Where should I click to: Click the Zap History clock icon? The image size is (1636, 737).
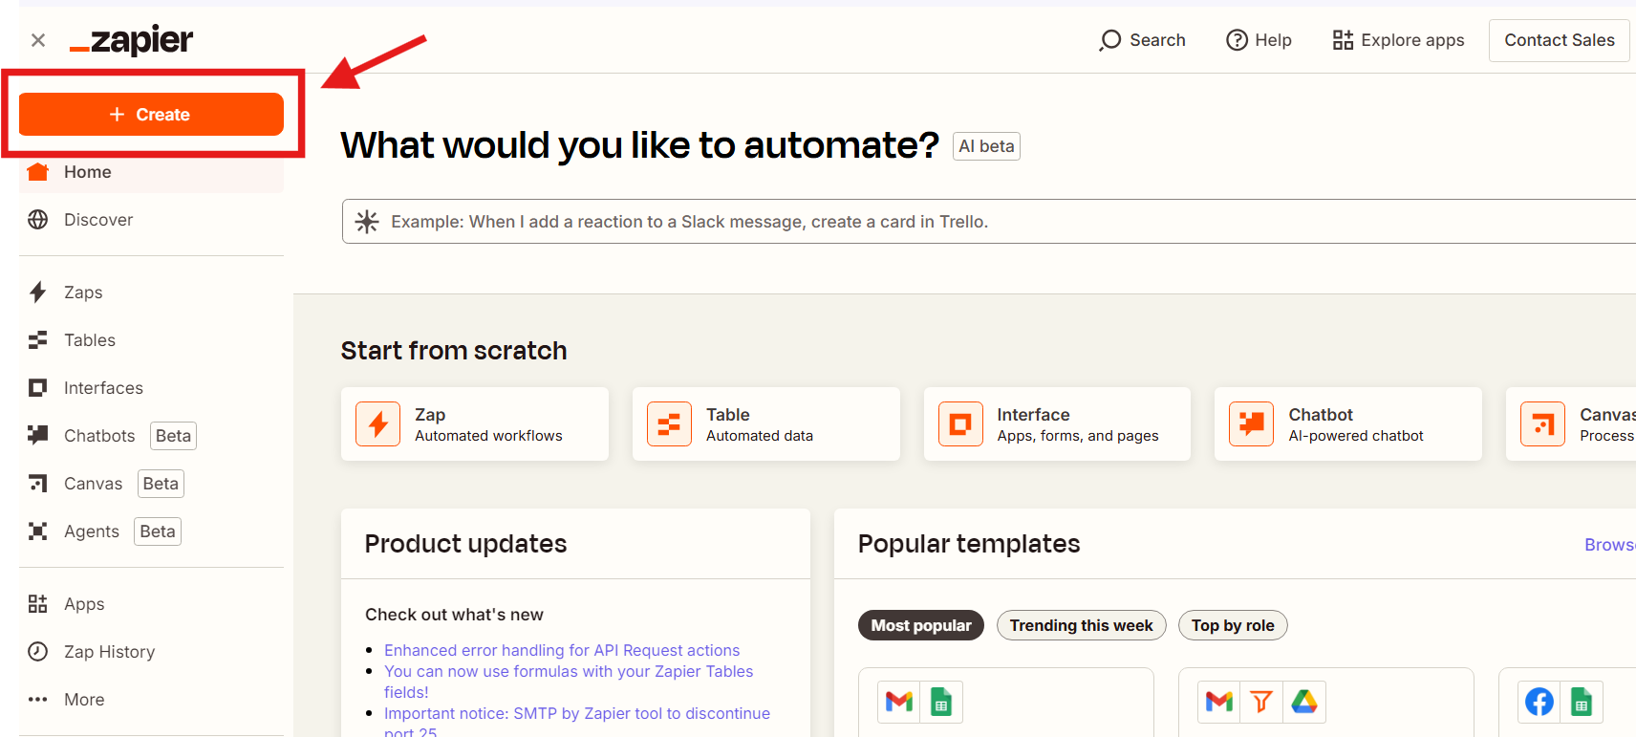tap(38, 652)
